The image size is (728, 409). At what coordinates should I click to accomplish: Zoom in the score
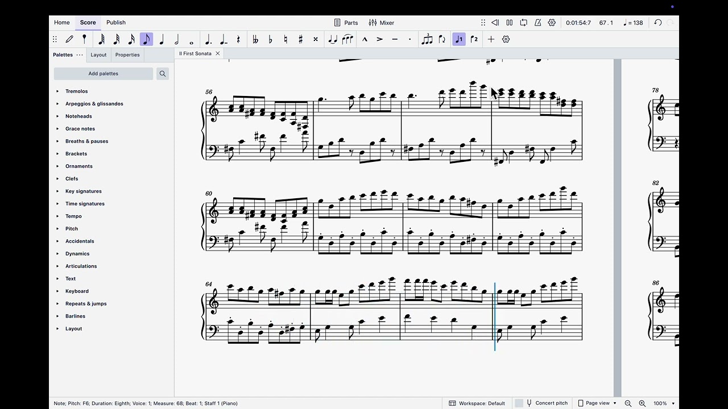click(x=642, y=403)
